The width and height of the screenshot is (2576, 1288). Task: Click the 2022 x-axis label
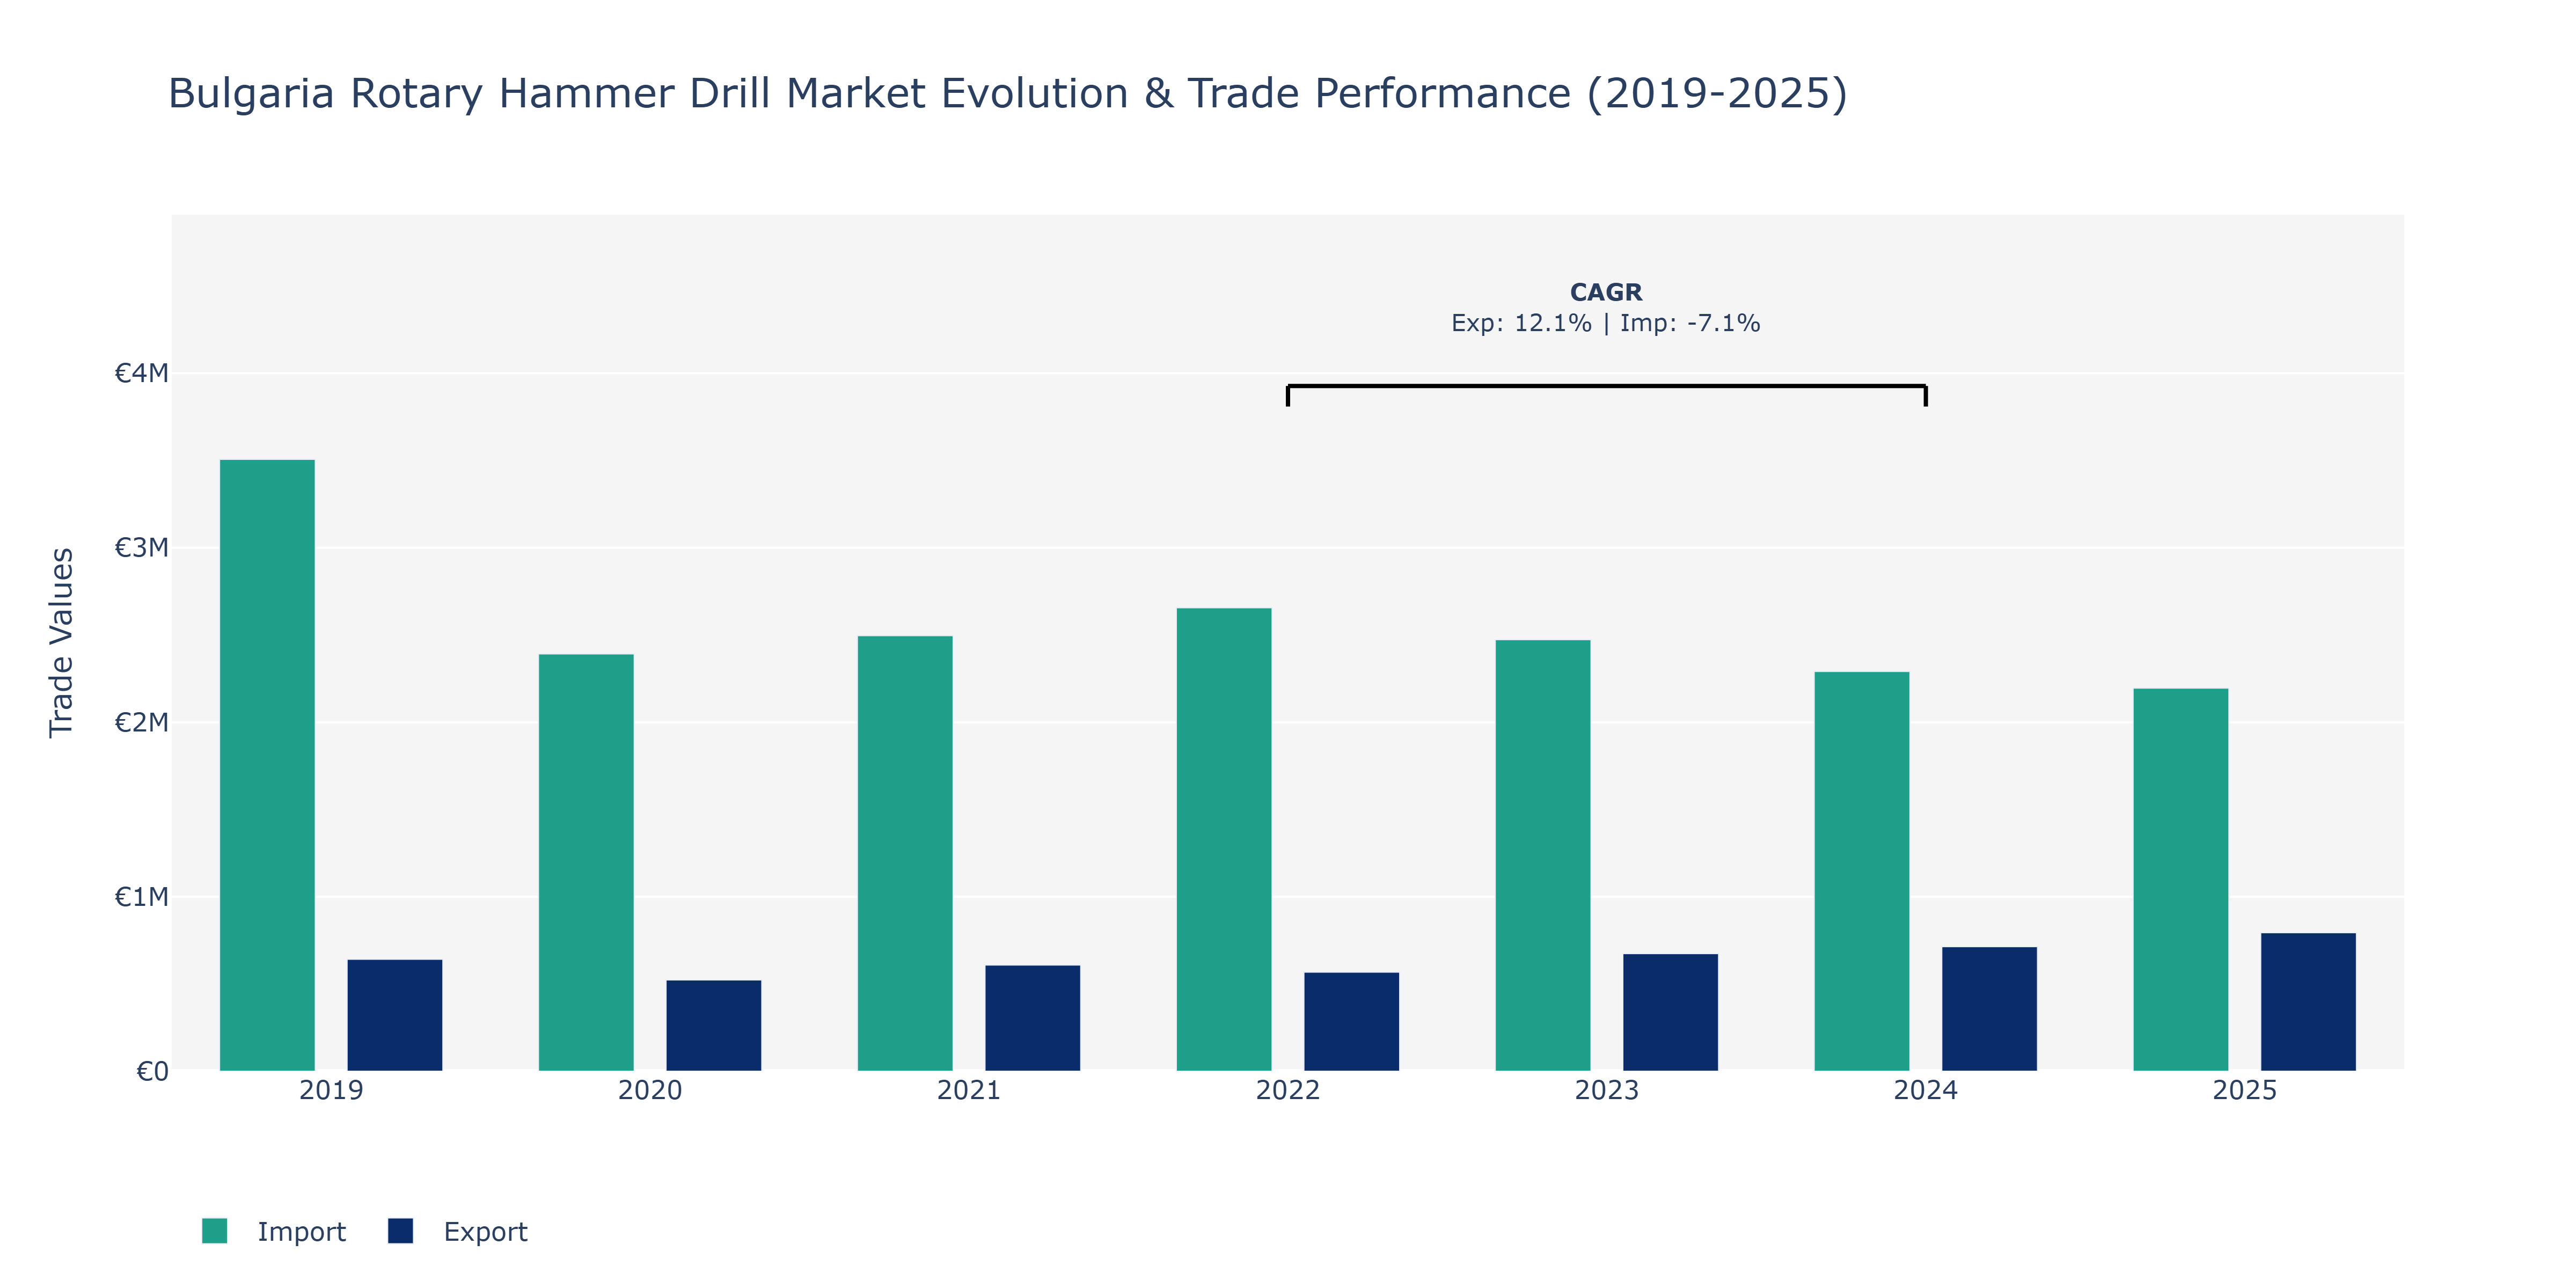[x=1288, y=1090]
